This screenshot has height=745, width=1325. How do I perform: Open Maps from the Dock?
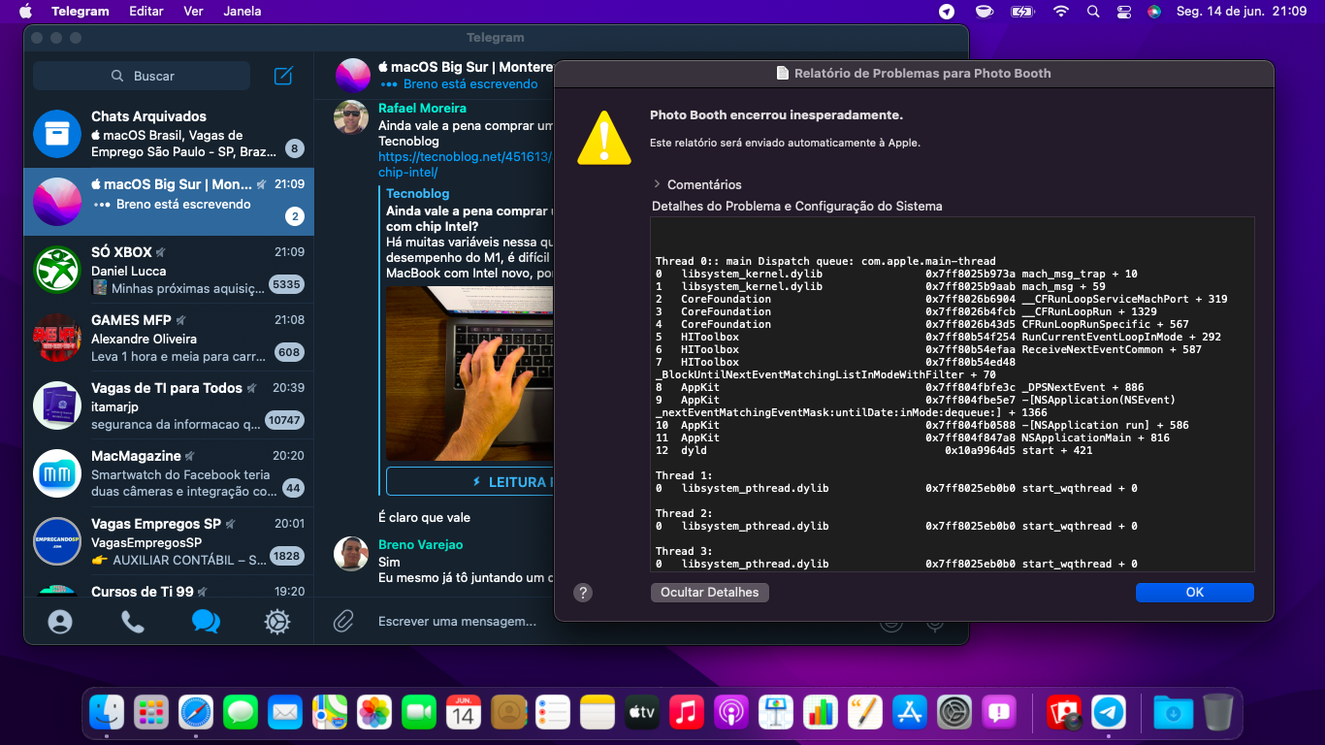pyautogui.click(x=330, y=713)
